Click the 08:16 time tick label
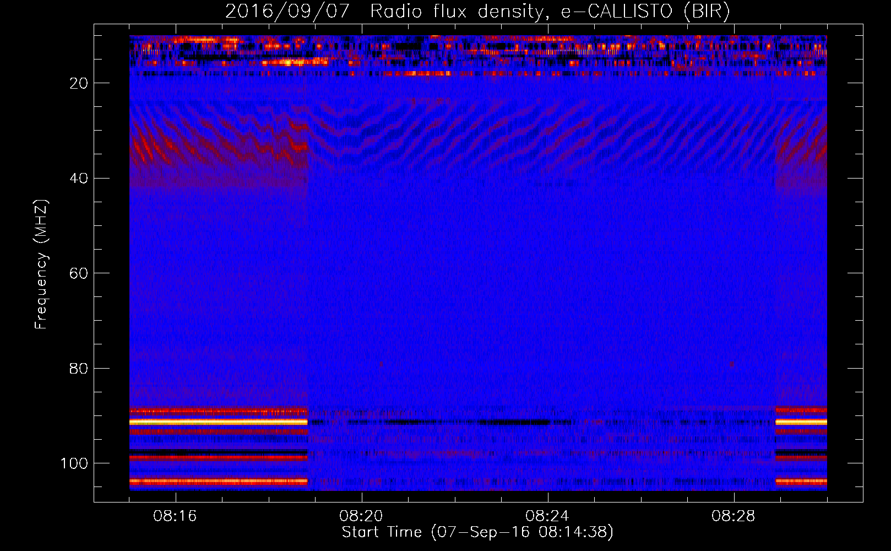891x551 pixels. click(175, 516)
